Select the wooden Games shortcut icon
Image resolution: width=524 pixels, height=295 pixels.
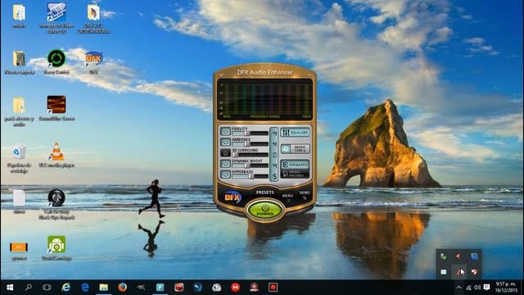pyautogui.click(x=56, y=108)
